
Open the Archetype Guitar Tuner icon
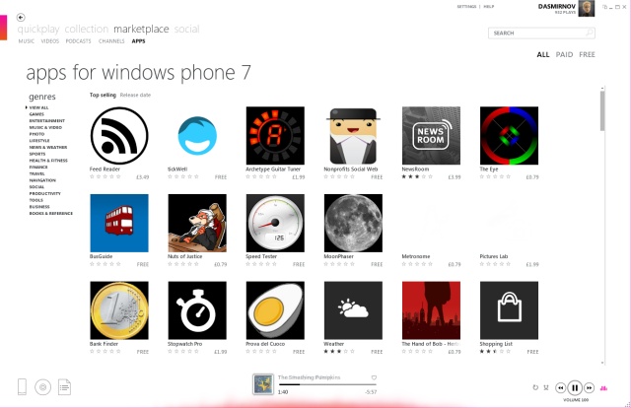[275, 136]
